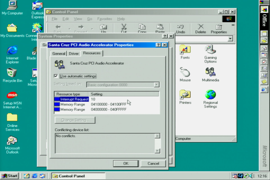This screenshot has width=270, height=180.
Task: Open the Go menu in Control Panel
Action: [x=90, y=19]
